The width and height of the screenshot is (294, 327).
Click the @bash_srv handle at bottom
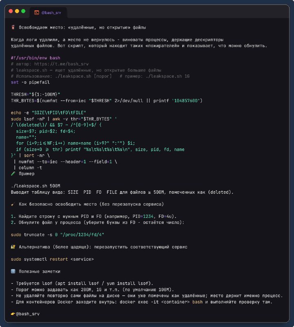click(x=28, y=314)
